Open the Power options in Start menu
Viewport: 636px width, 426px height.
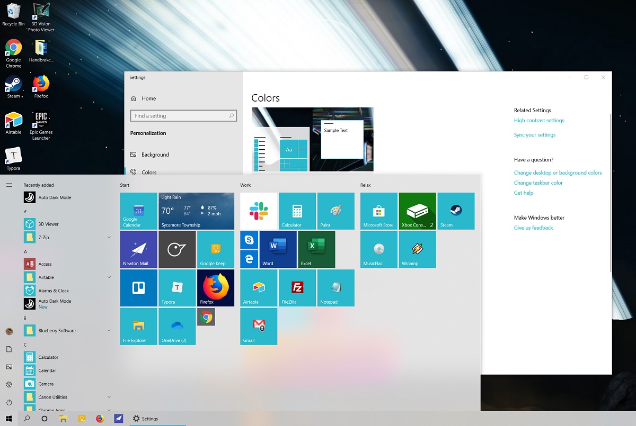click(9, 402)
